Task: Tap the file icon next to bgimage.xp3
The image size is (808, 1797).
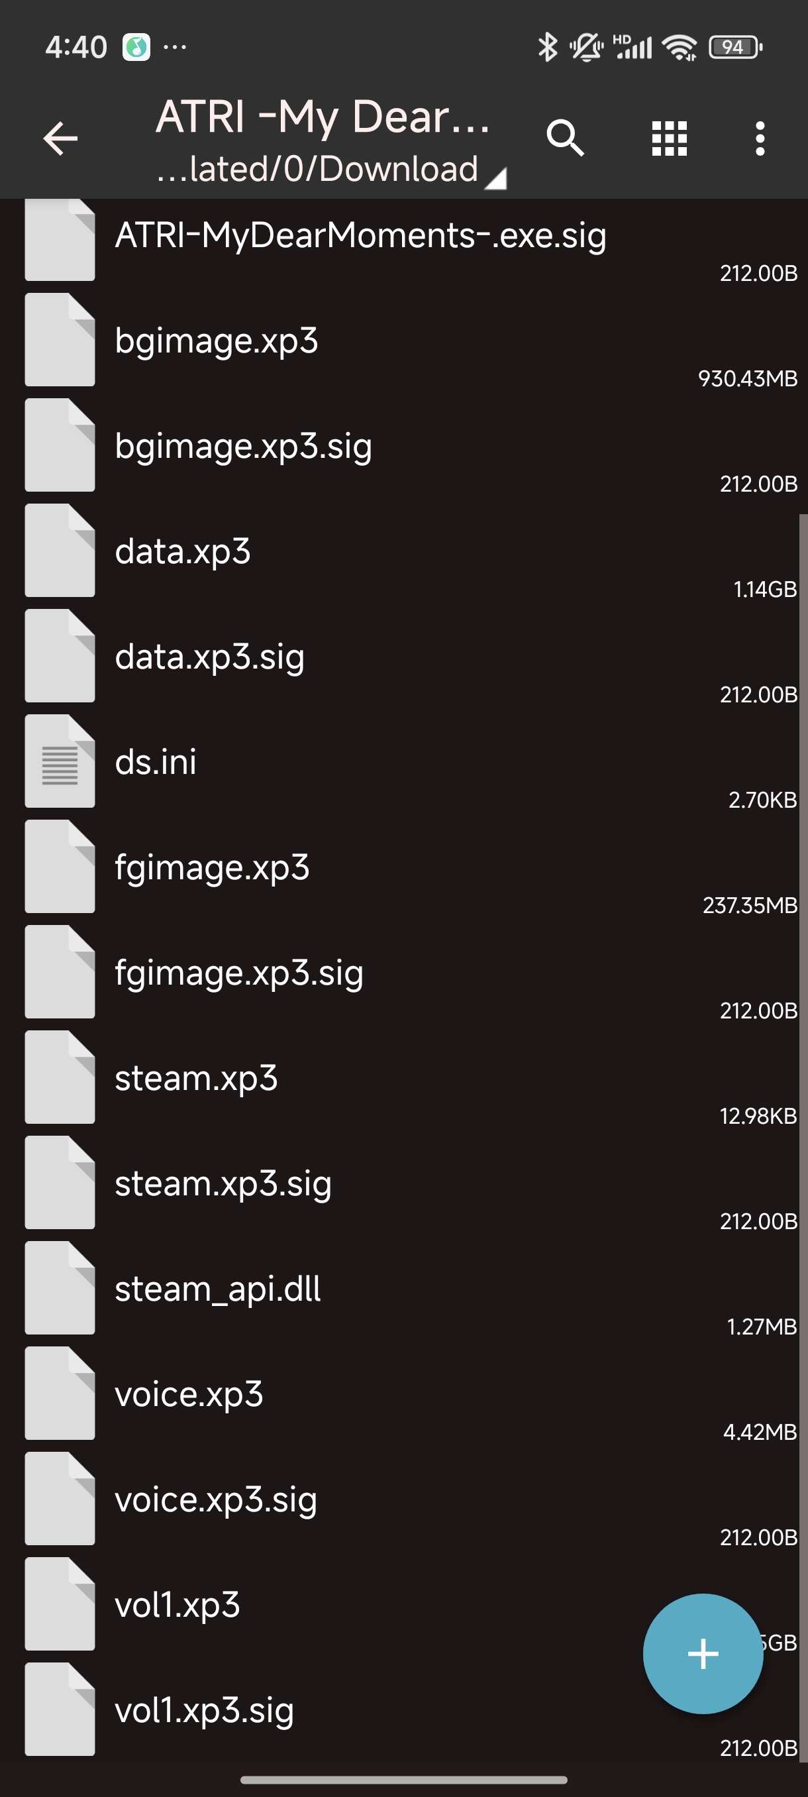Action: [x=60, y=340]
